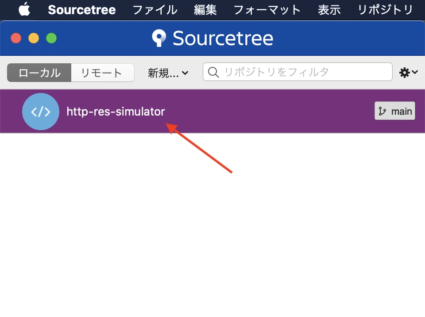
Task: Switch to the リモート tab
Action: coord(102,73)
